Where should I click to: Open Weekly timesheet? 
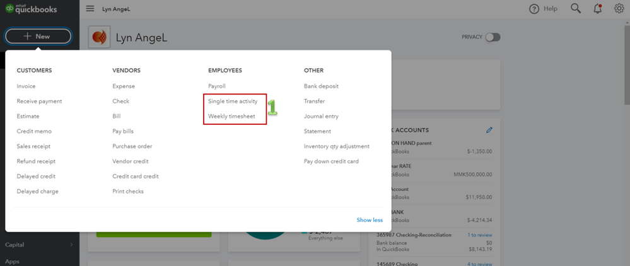click(x=231, y=116)
